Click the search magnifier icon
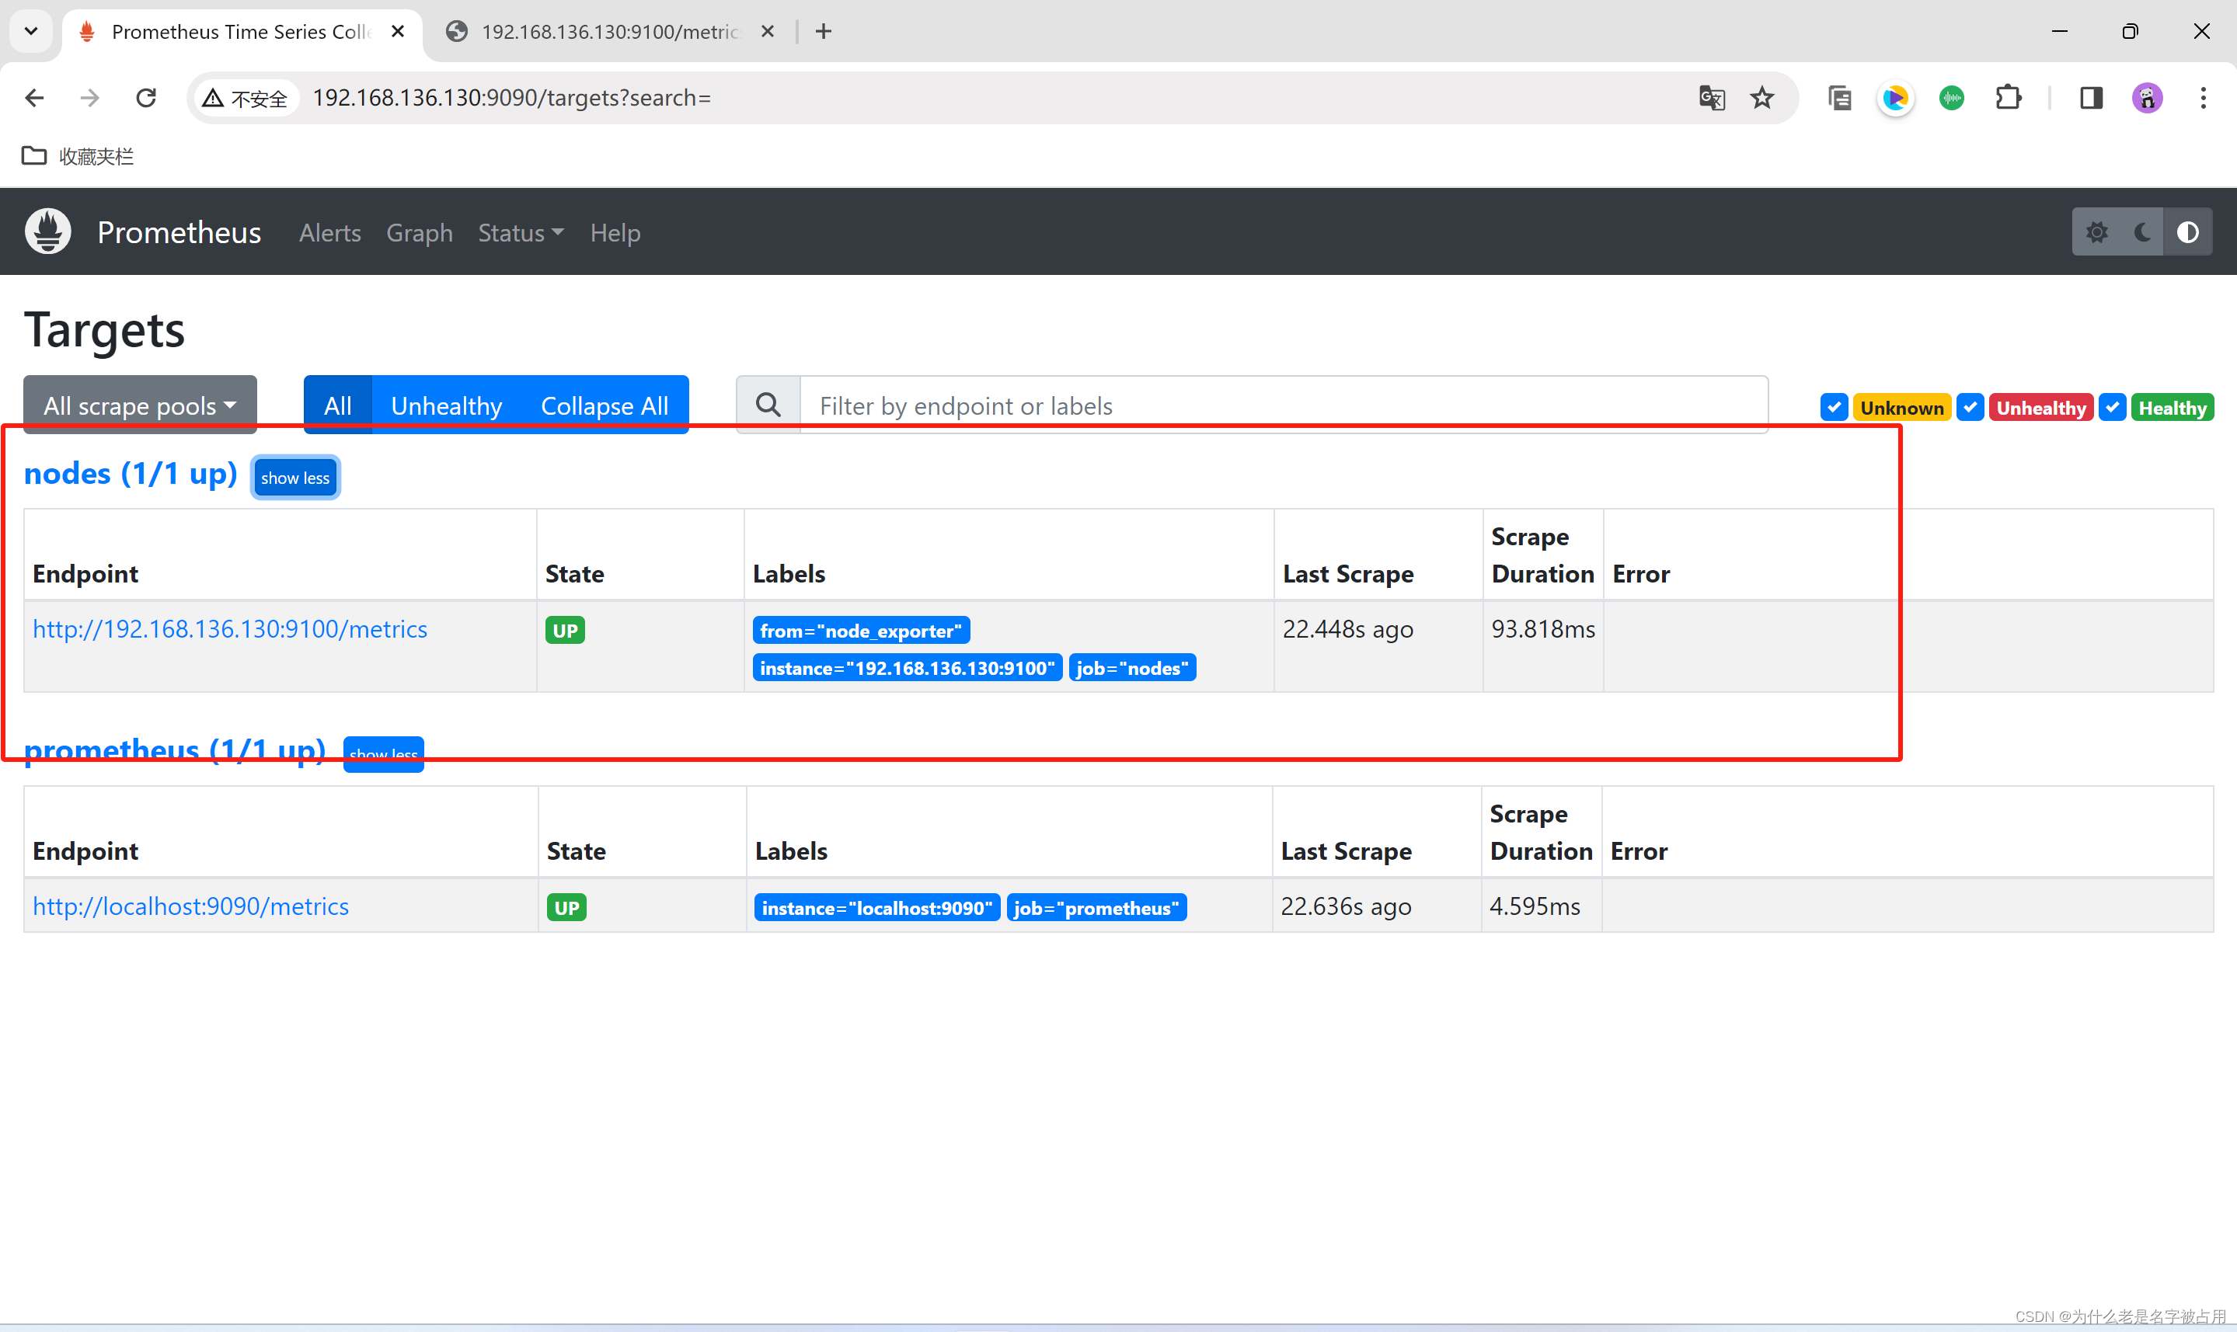The image size is (2237, 1332). coord(768,405)
